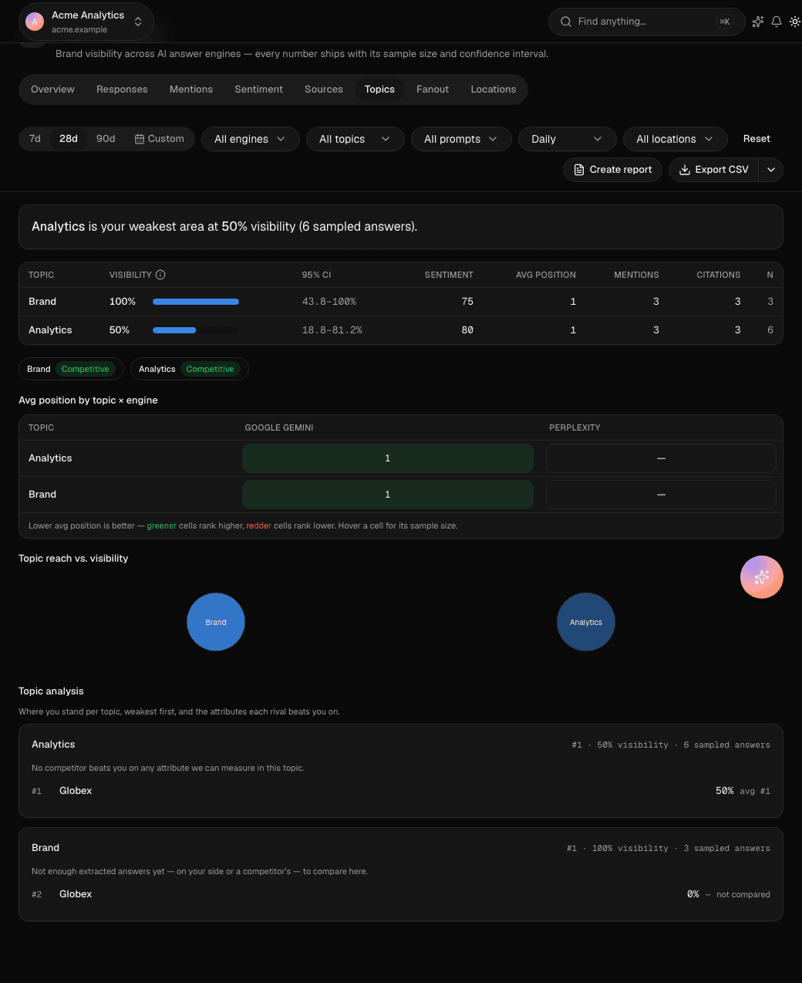Select the 28d time range

pyautogui.click(x=69, y=139)
